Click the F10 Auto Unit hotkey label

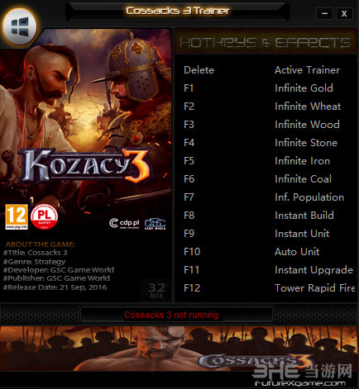click(192, 252)
